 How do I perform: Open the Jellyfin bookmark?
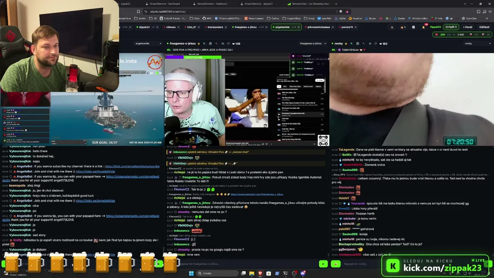coord(341,19)
